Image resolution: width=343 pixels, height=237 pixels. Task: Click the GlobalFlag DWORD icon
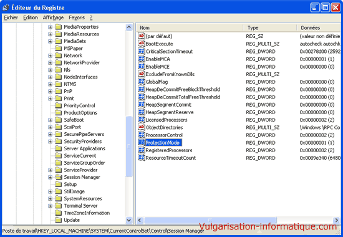tap(142, 82)
